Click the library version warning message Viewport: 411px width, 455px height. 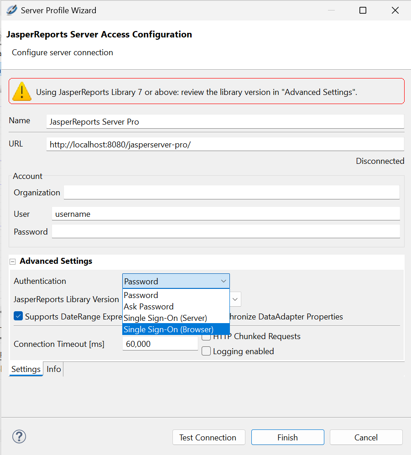tap(197, 92)
